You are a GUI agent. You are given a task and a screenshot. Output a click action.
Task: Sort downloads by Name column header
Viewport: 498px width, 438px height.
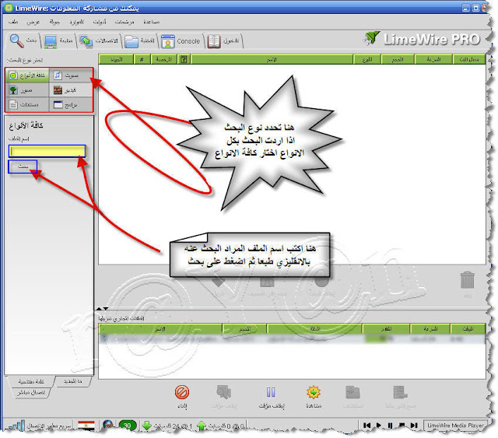(x=160, y=329)
